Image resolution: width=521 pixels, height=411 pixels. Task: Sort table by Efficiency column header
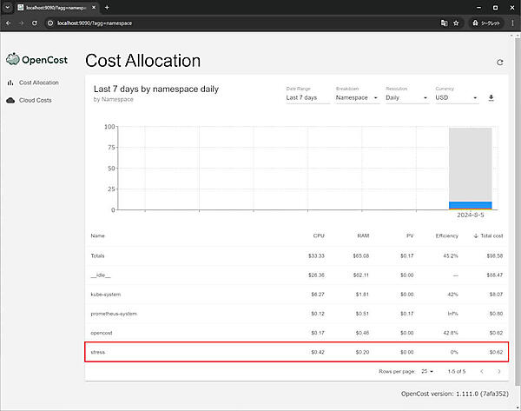(446, 235)
